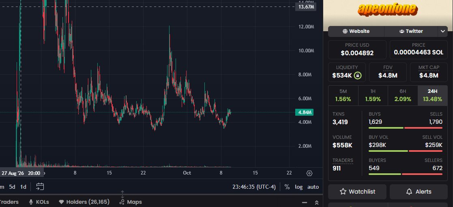Screen dimensions: 453x207
Task: Click the SELL VOL value $259K
Action: point(434,145)
